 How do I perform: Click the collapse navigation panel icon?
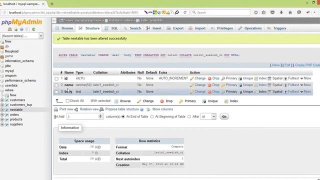54,20
